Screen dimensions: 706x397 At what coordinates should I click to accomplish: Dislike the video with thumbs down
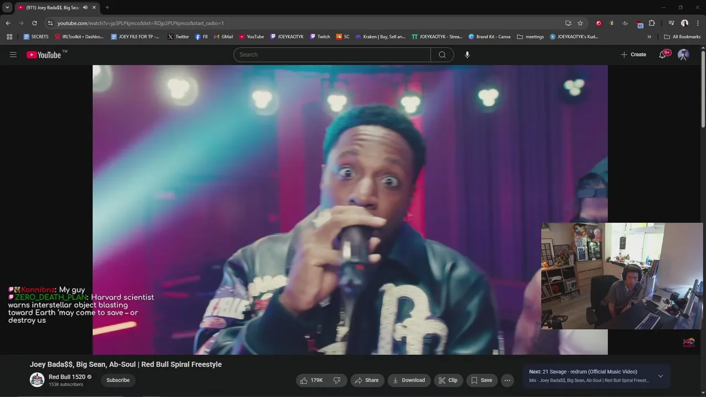coord(337,380)
